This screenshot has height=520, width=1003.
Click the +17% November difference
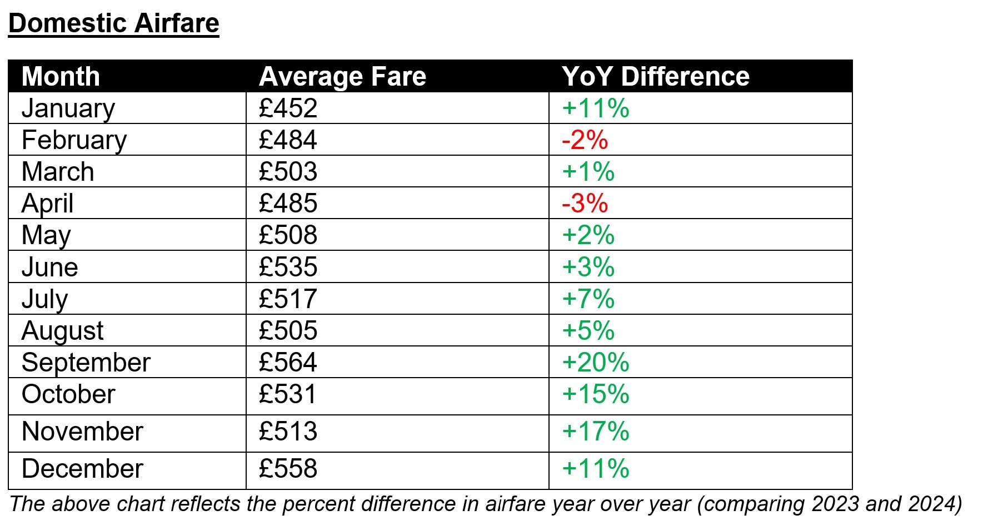point(595,432)
